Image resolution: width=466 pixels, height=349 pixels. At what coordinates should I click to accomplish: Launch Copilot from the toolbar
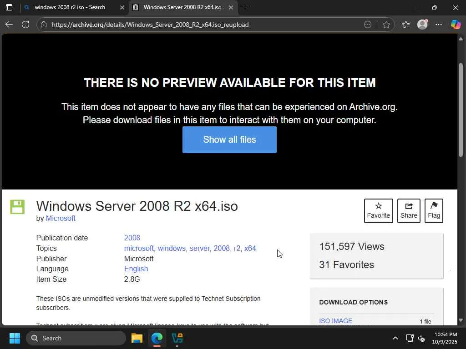tap(456, 25)
